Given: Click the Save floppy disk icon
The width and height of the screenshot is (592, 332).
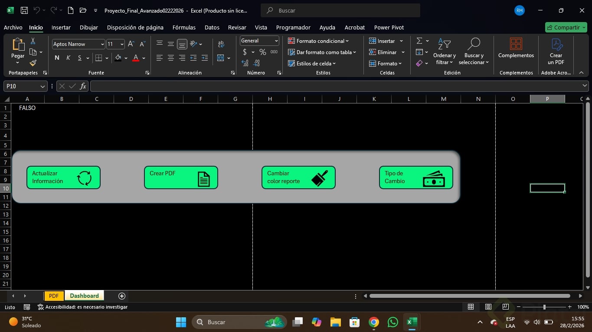Looking at the screenshot, I should (24, 10).
